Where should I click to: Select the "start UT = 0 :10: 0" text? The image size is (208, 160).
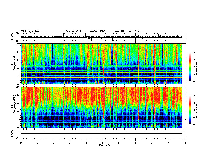pos(127,31)
